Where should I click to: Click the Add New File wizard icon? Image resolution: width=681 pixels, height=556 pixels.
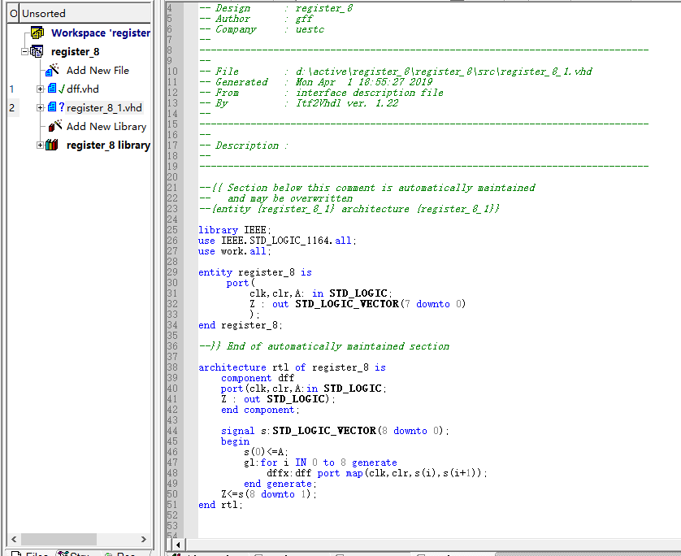(53, 70)
